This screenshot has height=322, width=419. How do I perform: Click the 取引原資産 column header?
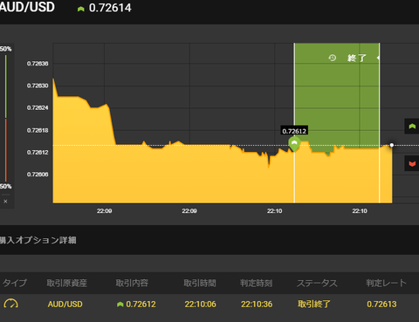pos(67,283)
